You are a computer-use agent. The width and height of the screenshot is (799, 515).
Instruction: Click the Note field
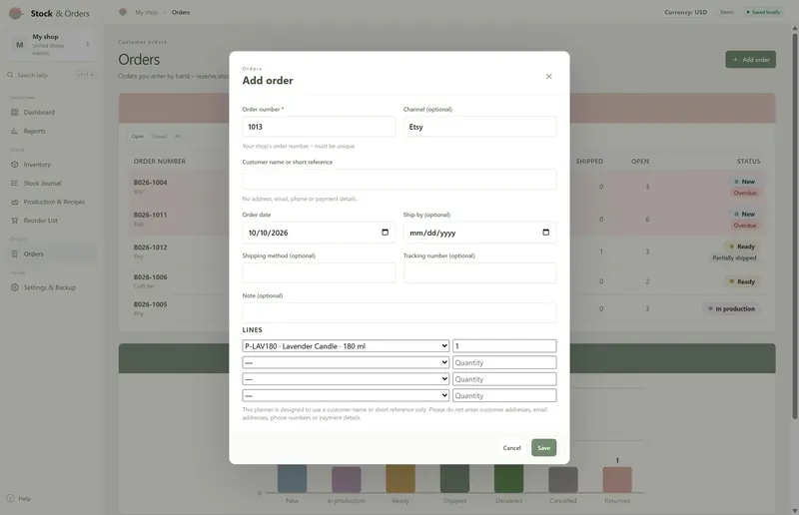point(399,312)
